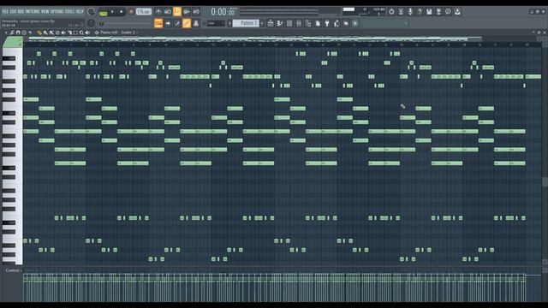Click the microphone audio recording icon
Screen dimensions: 548x308
410,12
